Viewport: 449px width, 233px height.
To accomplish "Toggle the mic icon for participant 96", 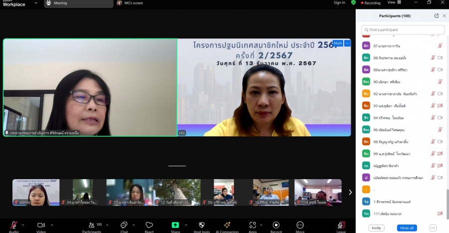I will pyautogui.click(x=440, y=130).
